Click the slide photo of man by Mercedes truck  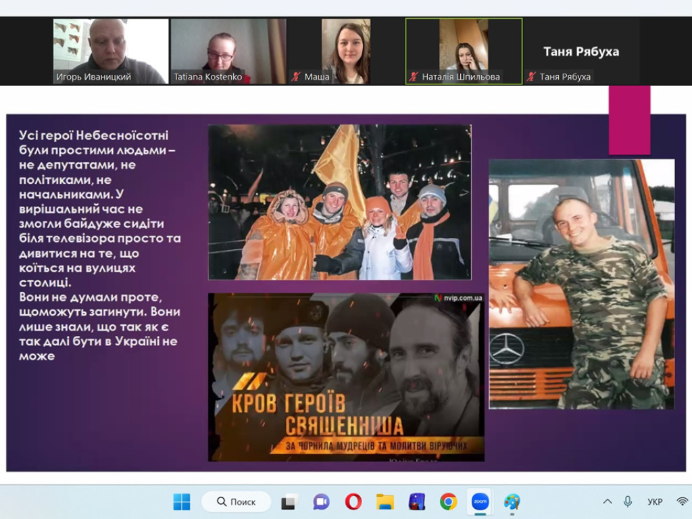click(582, 284)
